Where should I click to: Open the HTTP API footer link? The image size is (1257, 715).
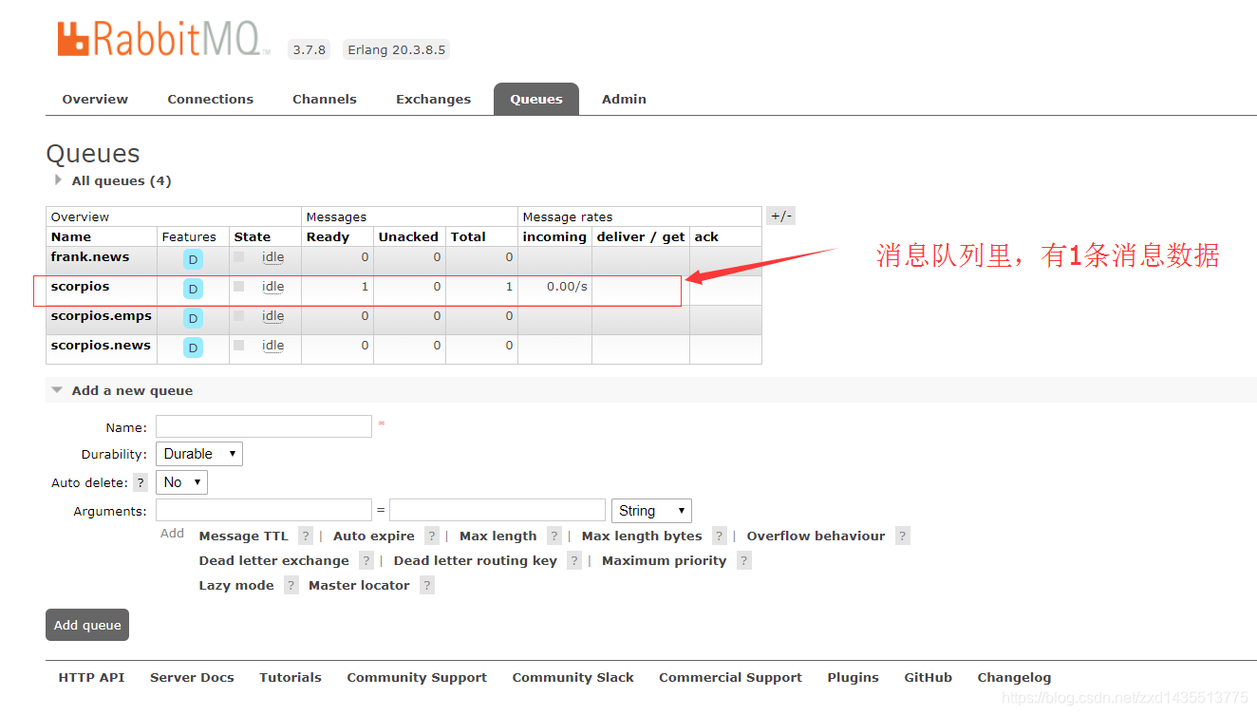(x=91, y=677)
